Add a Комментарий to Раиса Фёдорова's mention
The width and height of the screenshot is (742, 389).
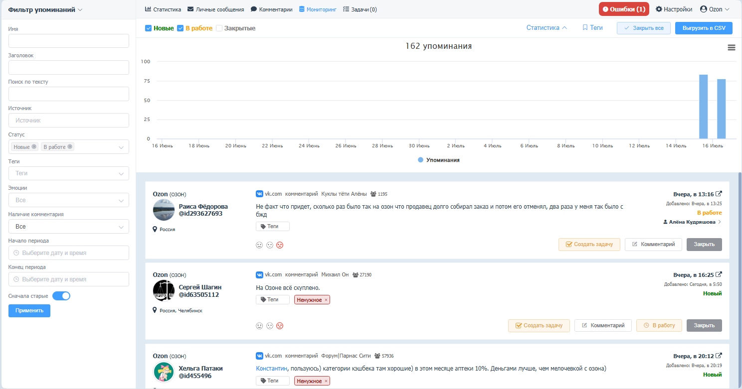tap(653, 245)
